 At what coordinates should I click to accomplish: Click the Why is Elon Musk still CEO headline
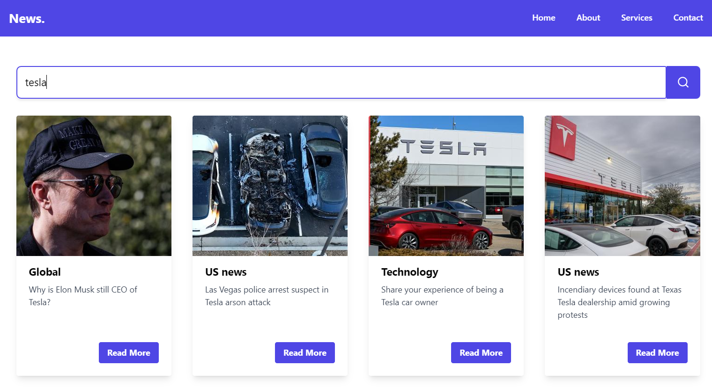[x=83, y=296]
